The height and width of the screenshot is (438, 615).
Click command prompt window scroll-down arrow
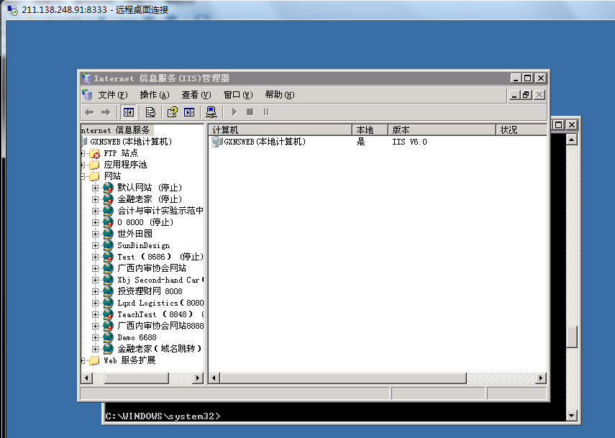pos(572,416)
